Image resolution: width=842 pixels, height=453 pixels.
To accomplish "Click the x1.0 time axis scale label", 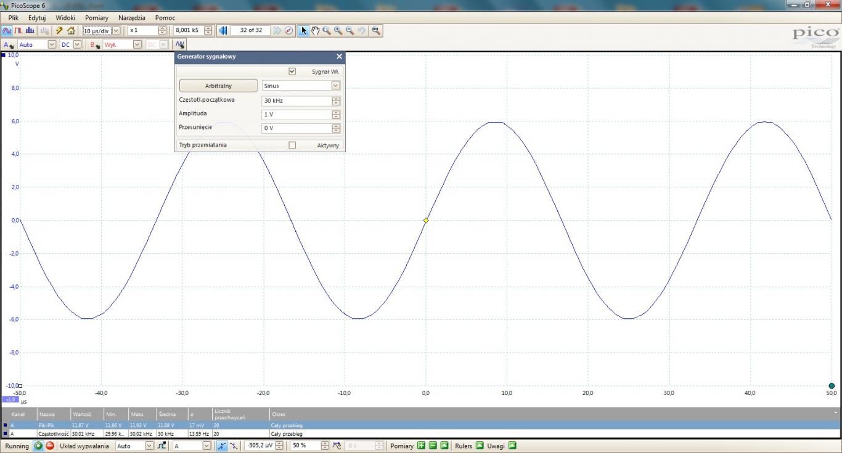I will click(x=10, y=399).
